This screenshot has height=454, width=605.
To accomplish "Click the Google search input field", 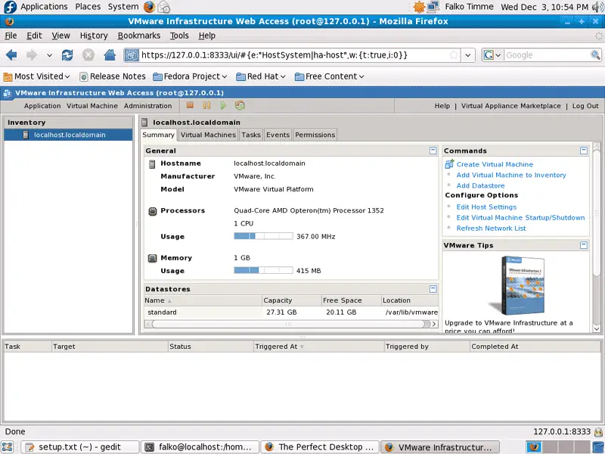I will pyautogui.click(x=547, y=55).
